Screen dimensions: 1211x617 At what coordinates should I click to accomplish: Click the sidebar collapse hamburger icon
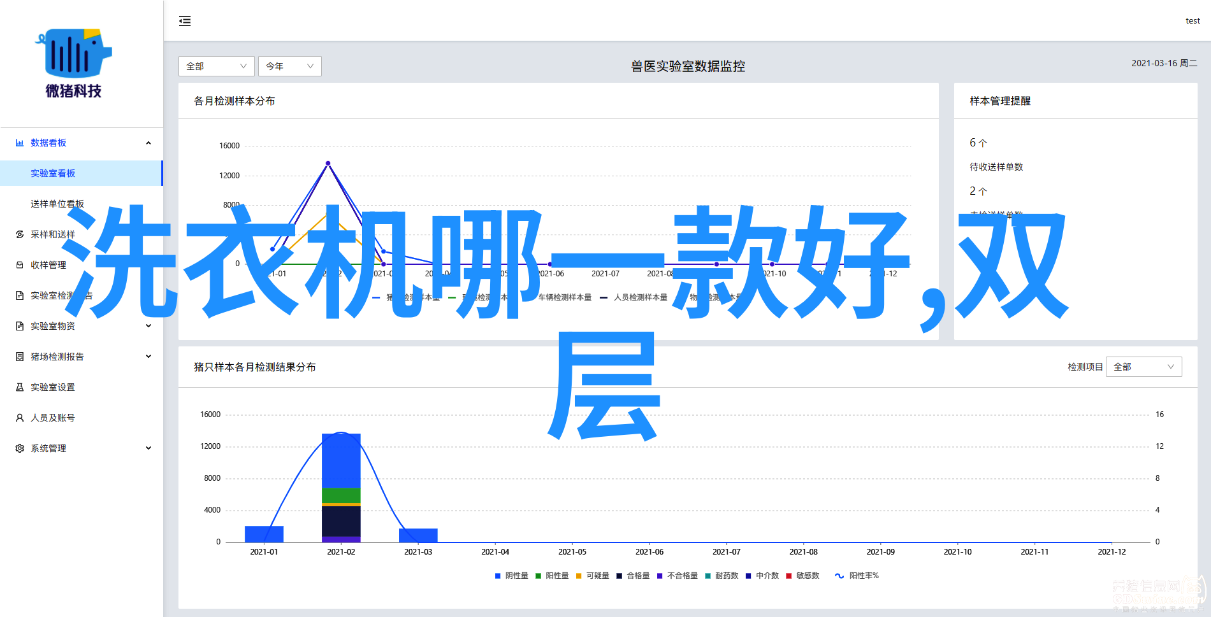(x=185, y=21)
